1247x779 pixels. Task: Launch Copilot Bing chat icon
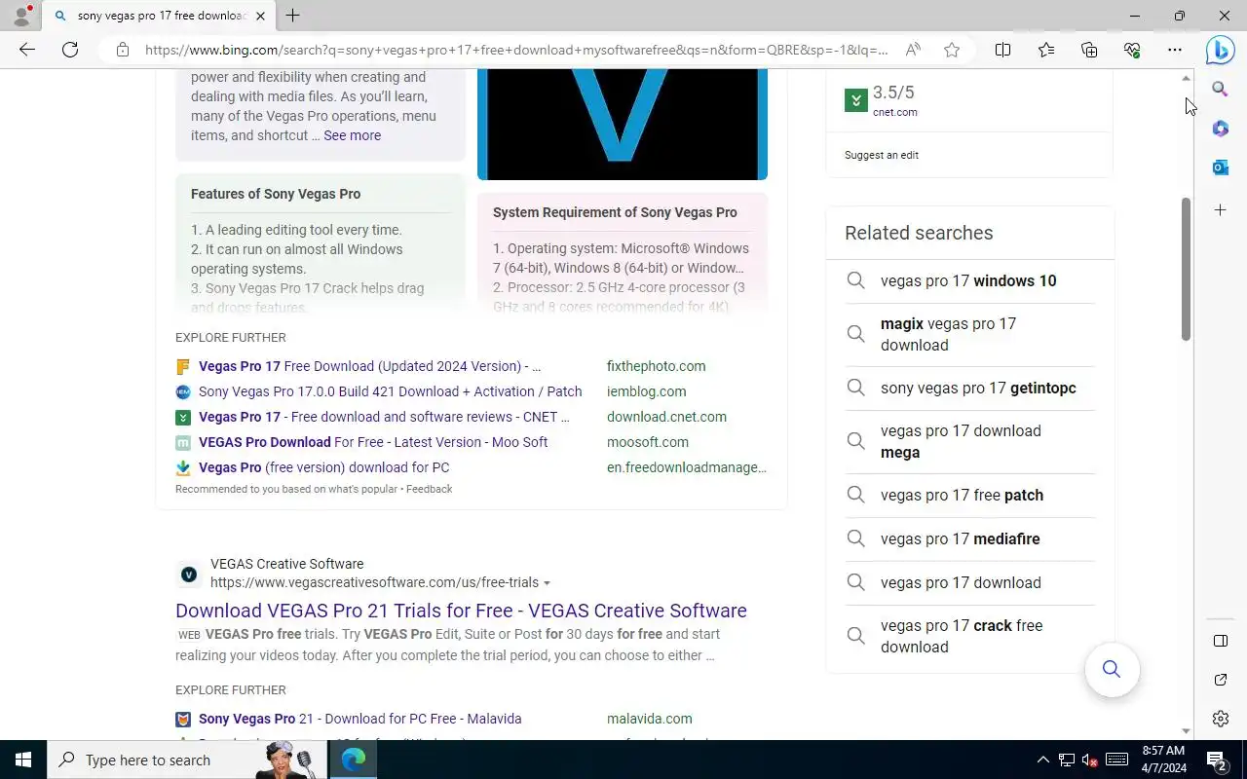coord(1221,50)
